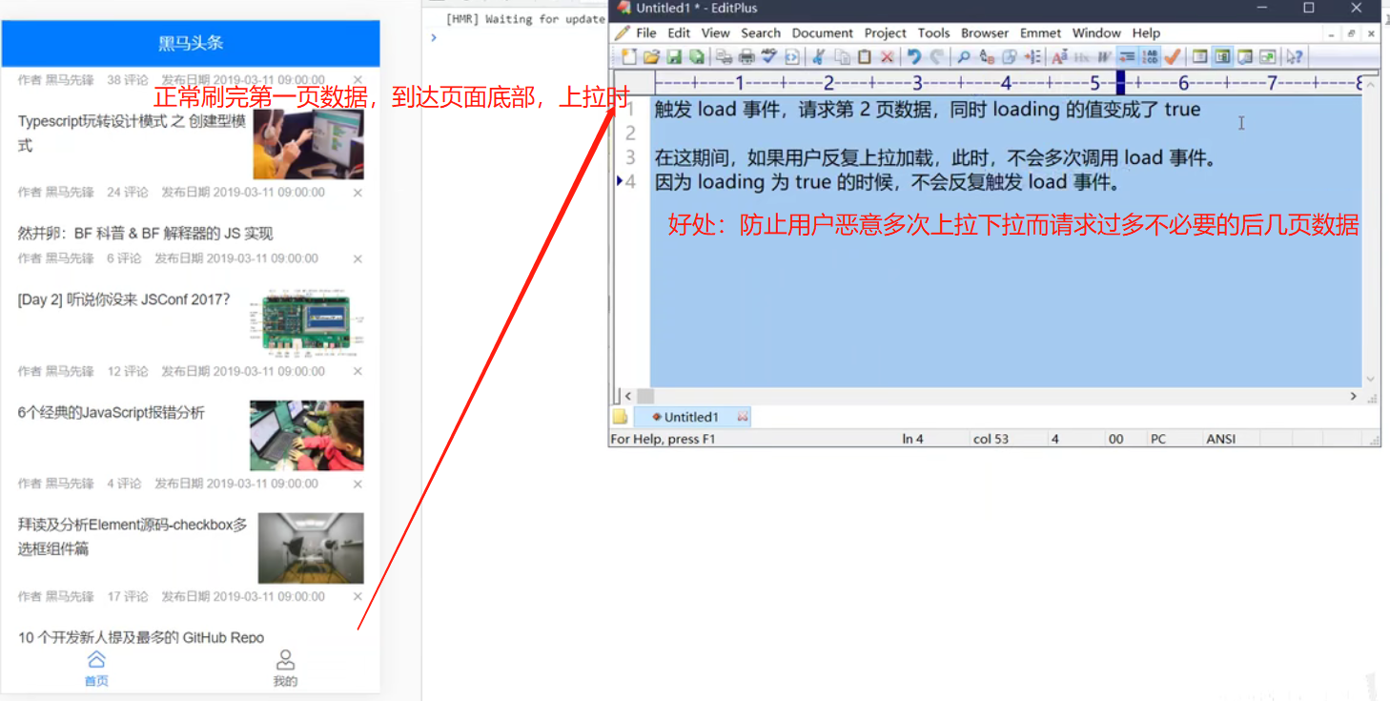Click the Go to line toolbar icon
Viewport: 1390px width, 701px height.
[1033, 57]
